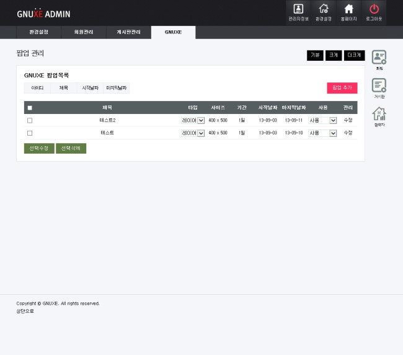Check the box for 테스트 row
The height and width of the screenshot is (355, 403).
(30, 133)
